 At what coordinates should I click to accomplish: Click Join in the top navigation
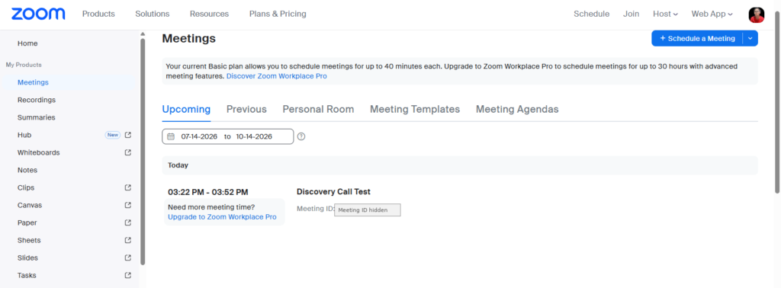coord(631,14)
